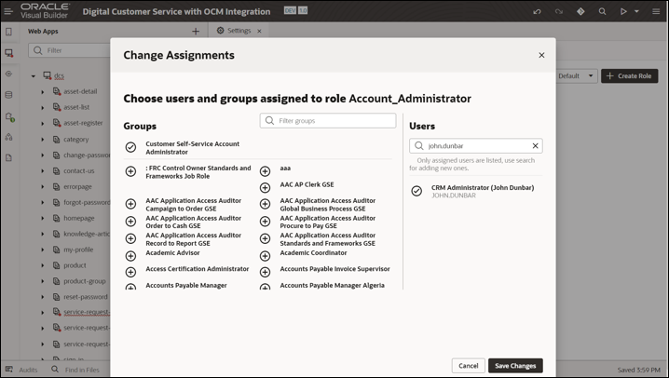Expand the asset-detail tree node

pyautogui.click(x=43, y=92)
